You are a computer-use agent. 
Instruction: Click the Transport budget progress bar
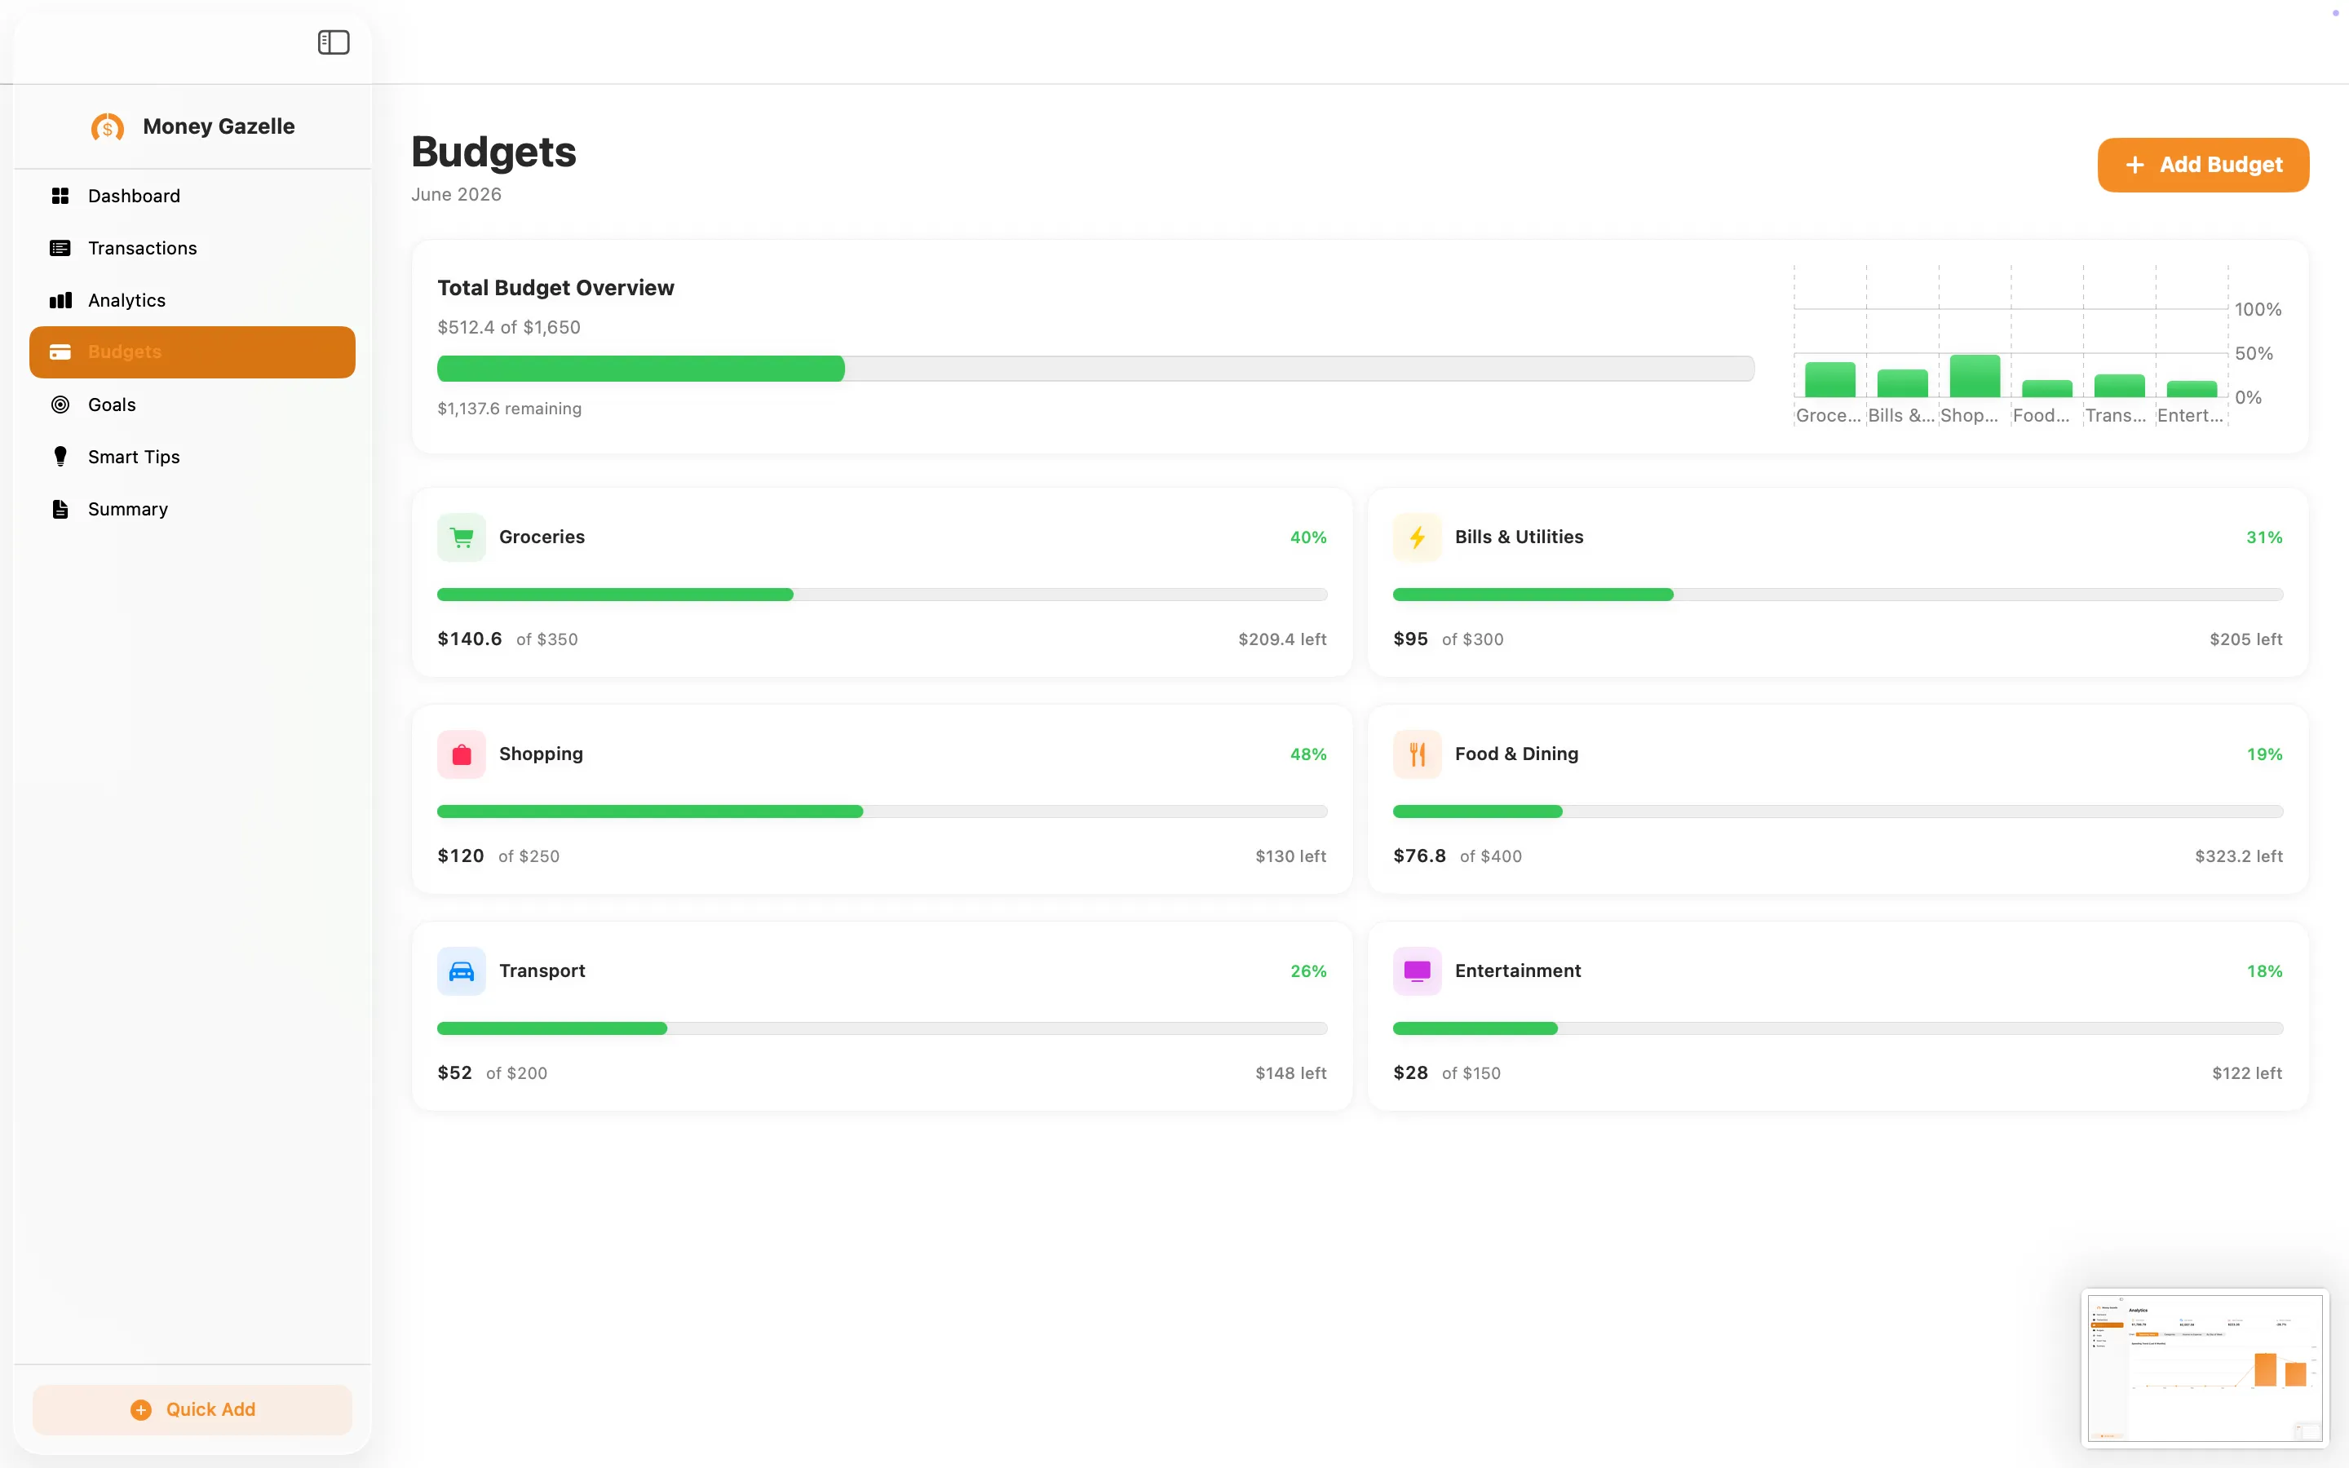883,1028
